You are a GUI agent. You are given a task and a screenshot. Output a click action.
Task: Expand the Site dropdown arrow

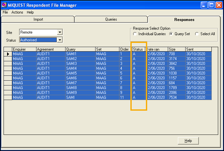[59, 32]
